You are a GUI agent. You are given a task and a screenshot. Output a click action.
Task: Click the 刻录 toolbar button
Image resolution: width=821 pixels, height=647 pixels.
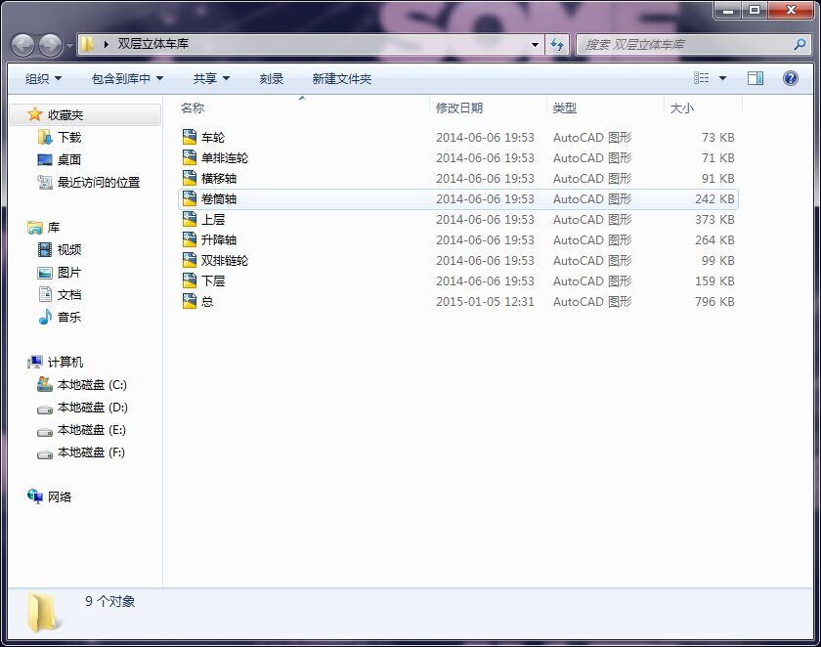click(272, 78)
